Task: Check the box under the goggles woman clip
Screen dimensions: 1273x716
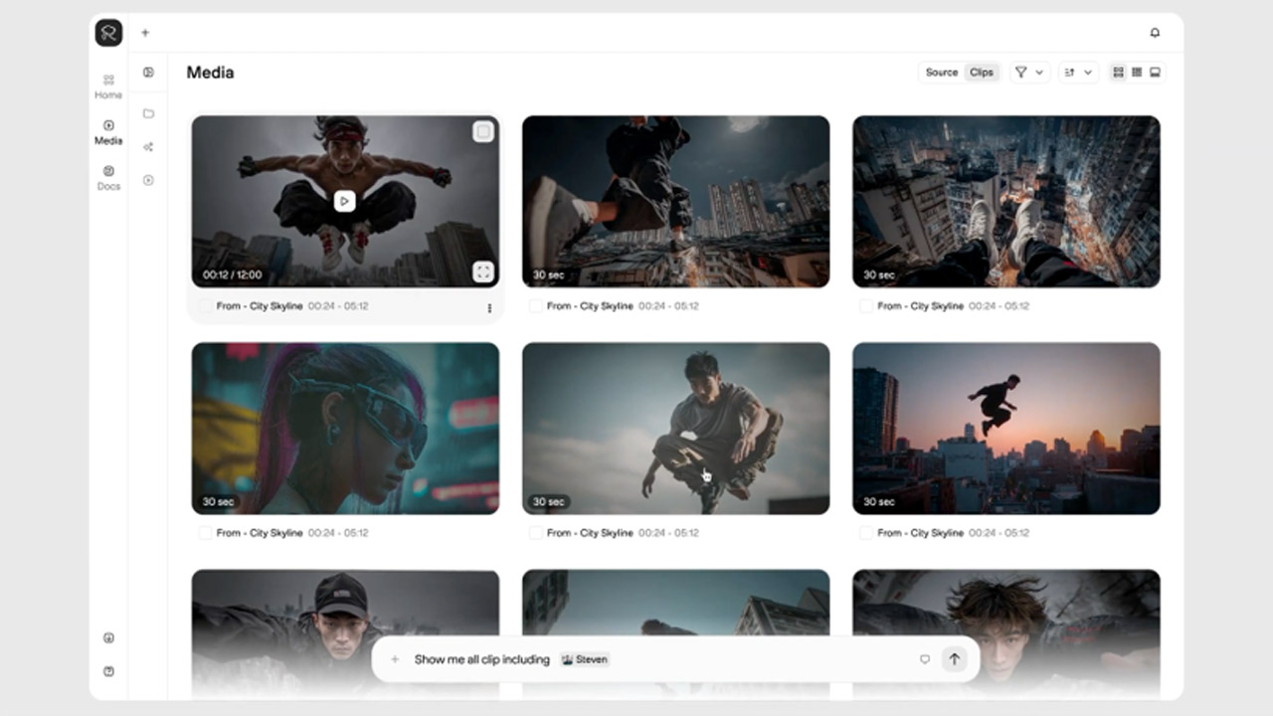Action: click(205, 533)
